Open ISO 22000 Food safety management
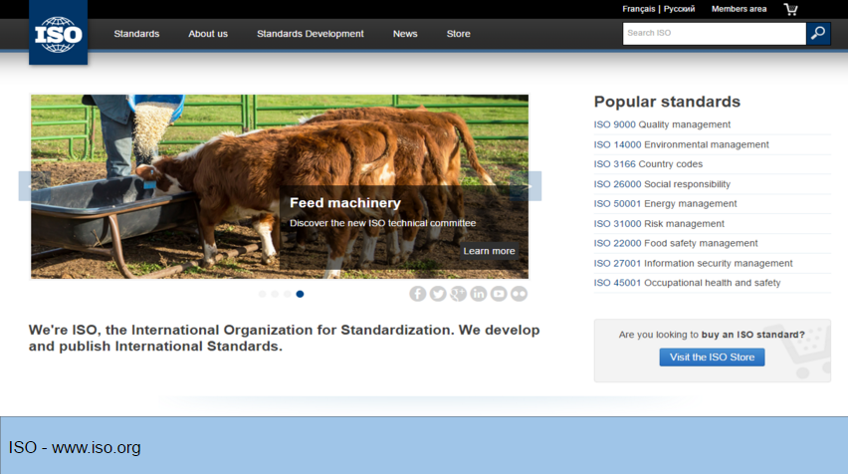This screenshot has height=474, width=848. 676,243
